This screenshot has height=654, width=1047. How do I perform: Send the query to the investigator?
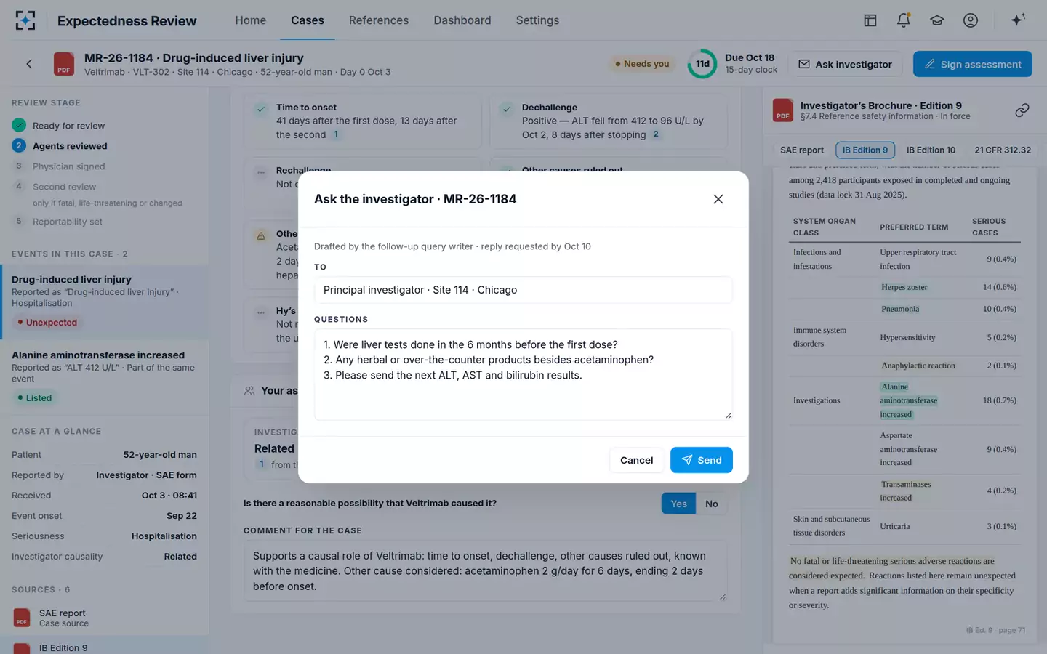click(x=701, y=460)
